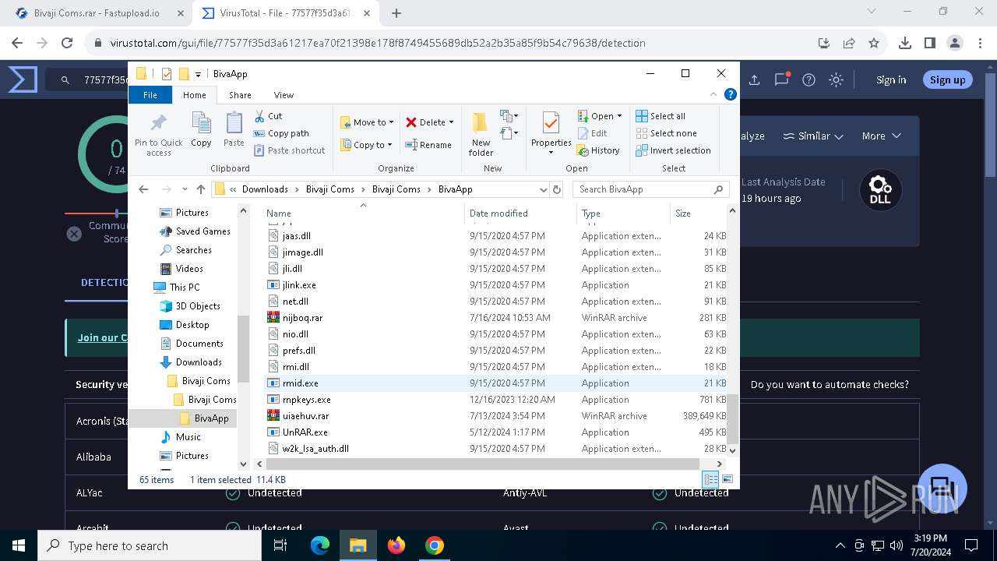Screen dimensions: 997x561
Task: Click Select all in ribbon
Action: click(x=661, y=116)
